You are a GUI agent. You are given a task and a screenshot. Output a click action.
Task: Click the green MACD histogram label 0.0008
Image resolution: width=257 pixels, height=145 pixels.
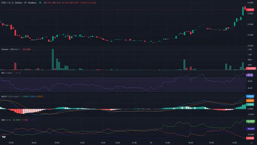[x=250, y=104]
